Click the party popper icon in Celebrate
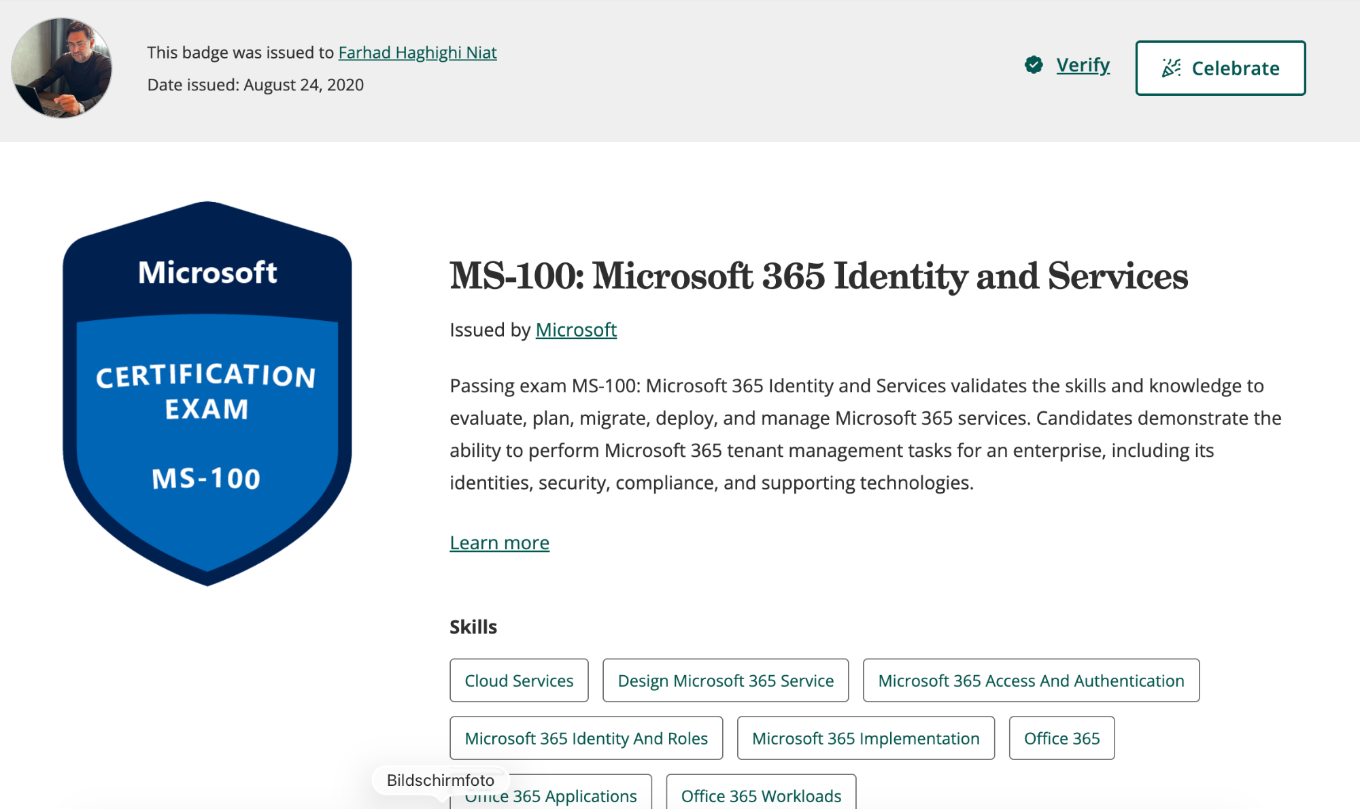 (1171, 68)
